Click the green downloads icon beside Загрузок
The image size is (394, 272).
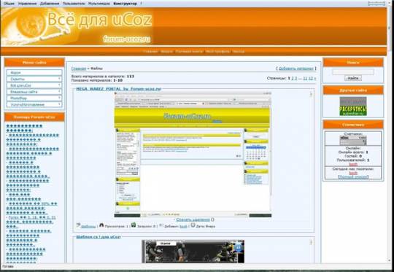134,225
